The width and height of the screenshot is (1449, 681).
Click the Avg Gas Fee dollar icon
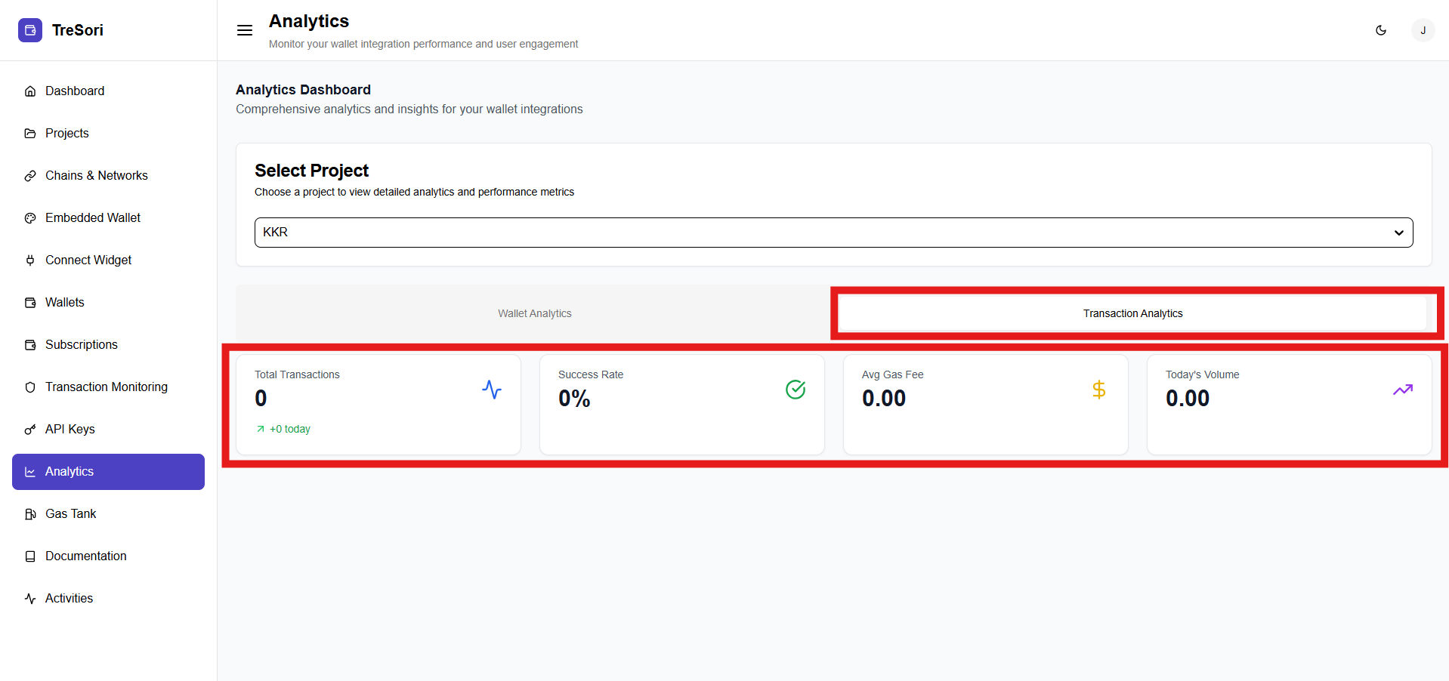click(1099, 390)
